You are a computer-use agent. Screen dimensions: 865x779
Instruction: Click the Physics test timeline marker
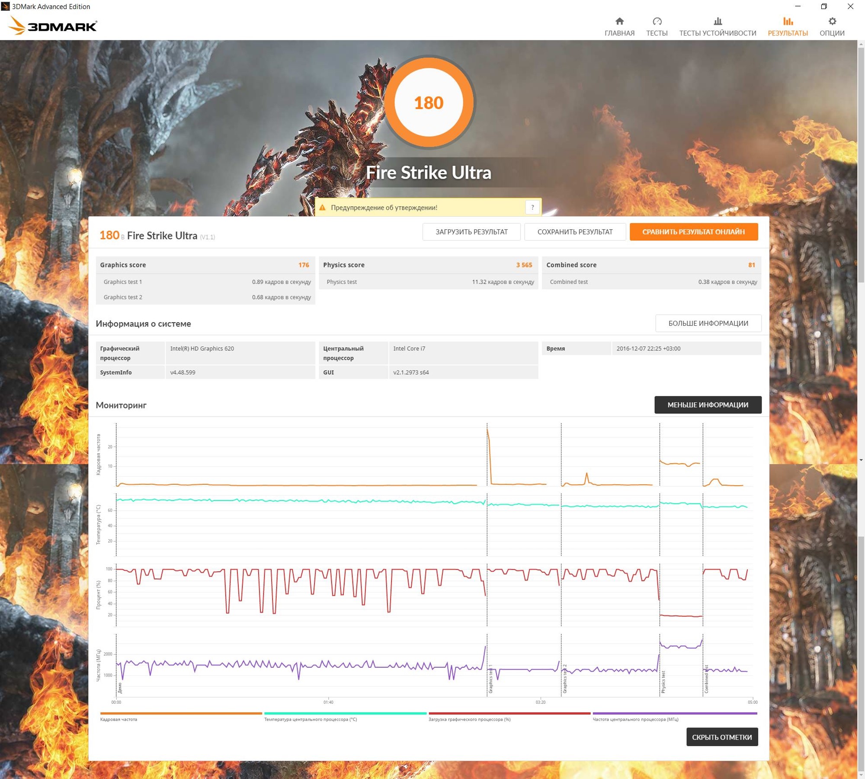coord(663,682)
